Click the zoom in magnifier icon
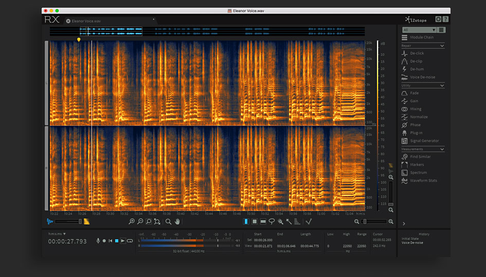This screenshot has height=277, width=486. (132, 222)
